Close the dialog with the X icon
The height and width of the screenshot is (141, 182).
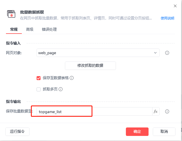coord(175,6)
